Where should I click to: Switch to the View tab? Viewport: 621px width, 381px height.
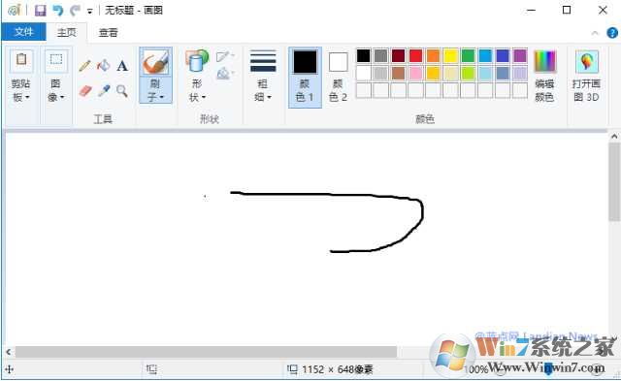pyautogui.click(x=108, y=32)
